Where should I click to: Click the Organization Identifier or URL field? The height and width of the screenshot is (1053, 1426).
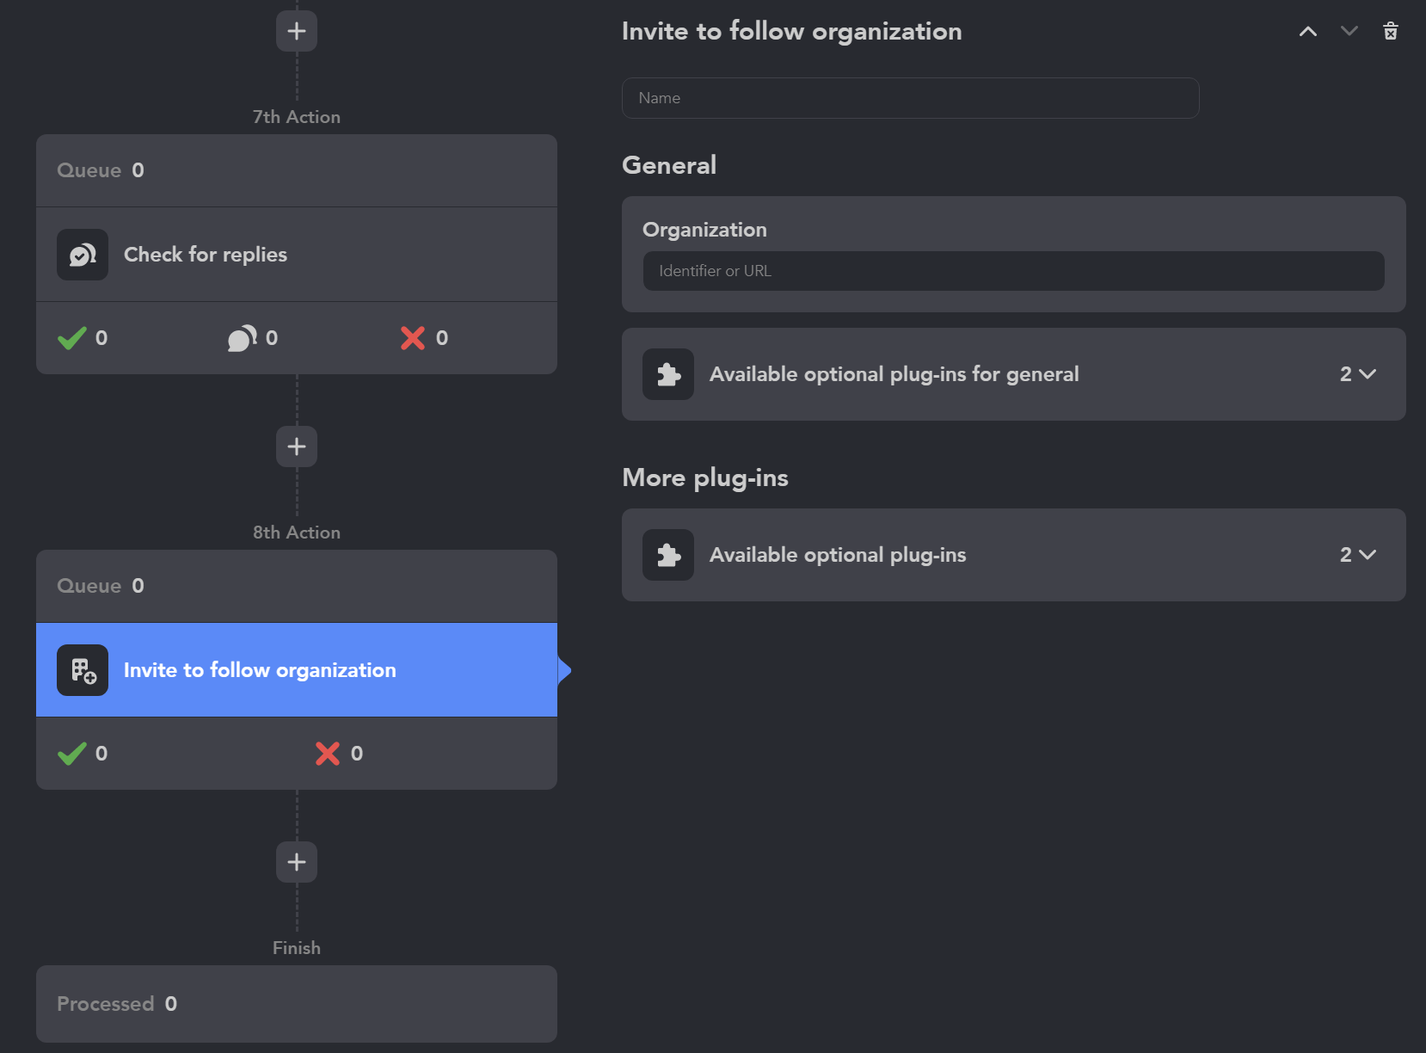(1013, 271)
